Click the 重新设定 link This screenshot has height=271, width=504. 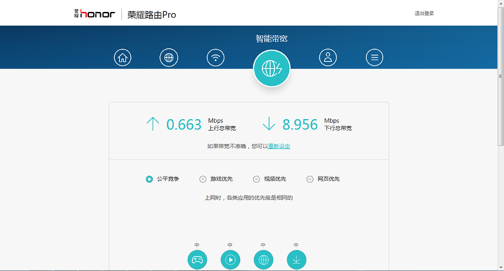pos(279,146)
